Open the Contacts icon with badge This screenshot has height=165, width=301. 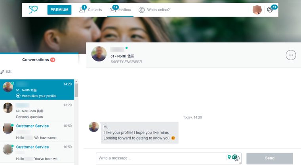pyautogui.click(x=82, y=9)
